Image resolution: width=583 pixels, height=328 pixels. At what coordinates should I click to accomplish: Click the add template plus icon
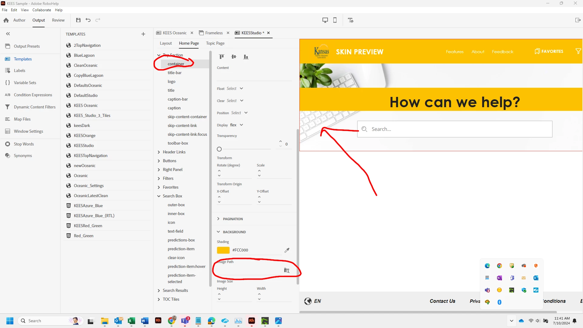coord(143,34)
